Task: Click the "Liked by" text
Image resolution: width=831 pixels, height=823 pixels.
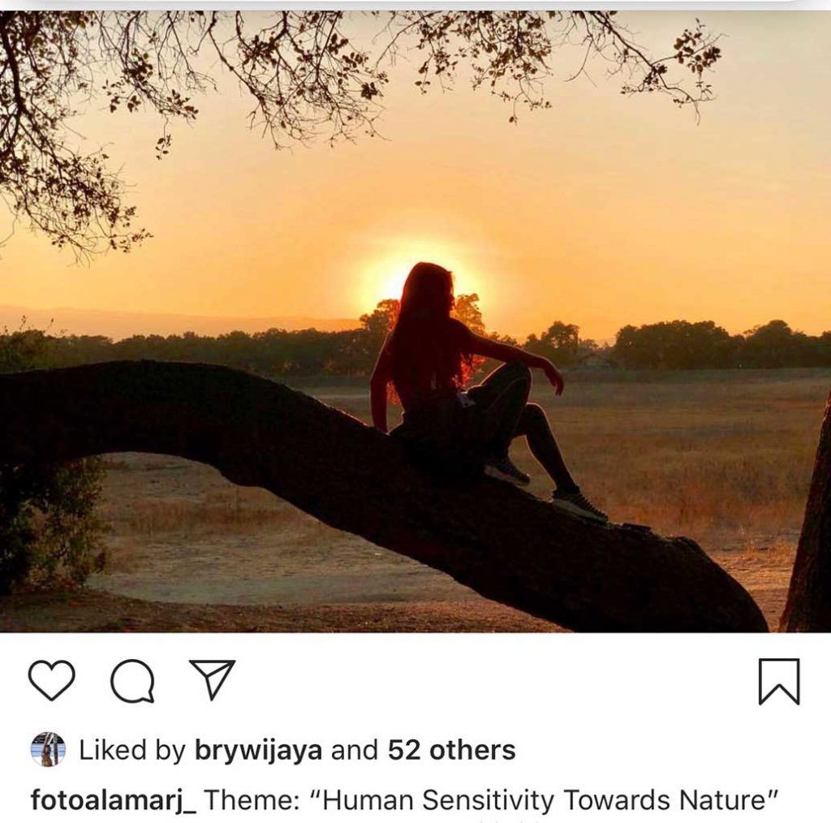Action: point(132,751)
